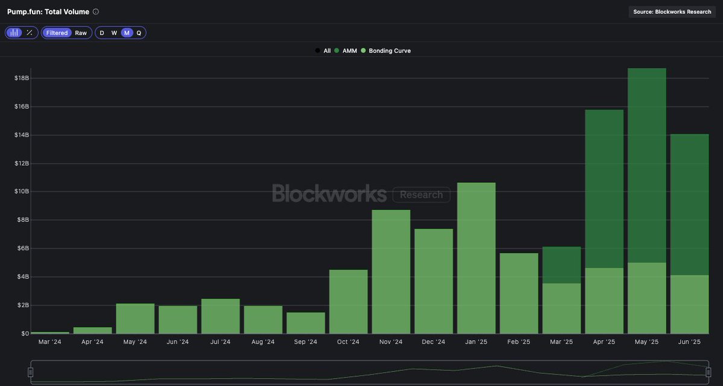Click the Jul '24 volume bar
Screen dimensions: 723x386
pos(221,317)
